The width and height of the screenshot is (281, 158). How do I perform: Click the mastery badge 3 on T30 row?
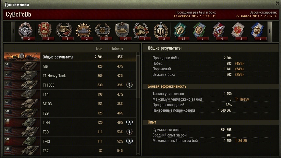point(129,132)
